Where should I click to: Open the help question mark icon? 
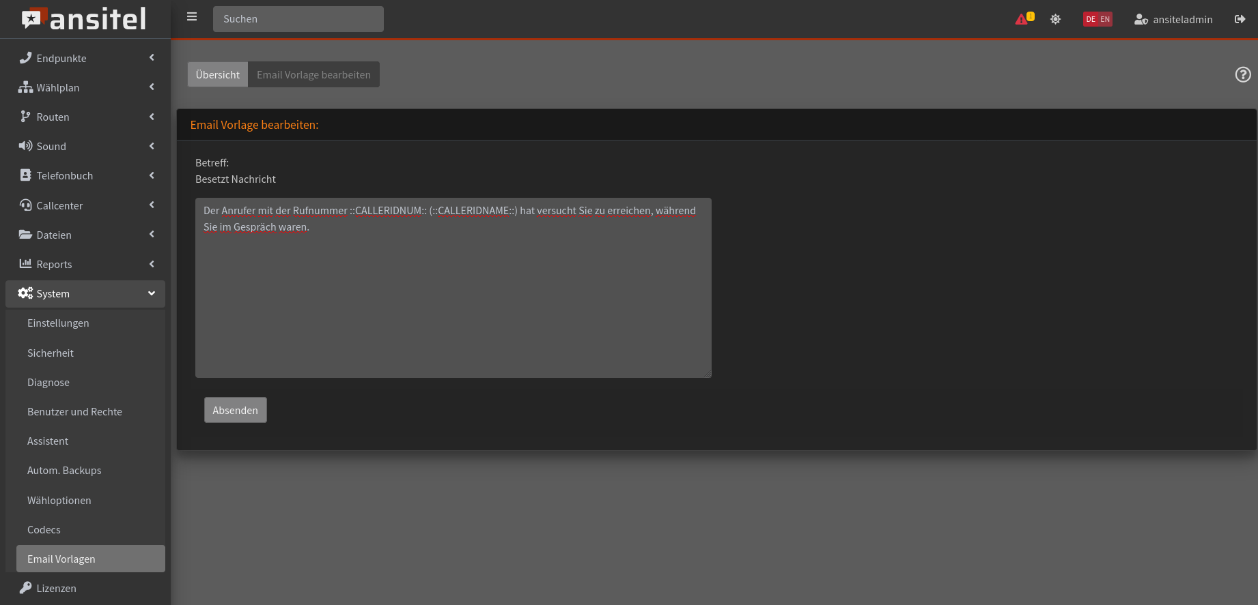pyautogui.click(x=1243, y=74)
